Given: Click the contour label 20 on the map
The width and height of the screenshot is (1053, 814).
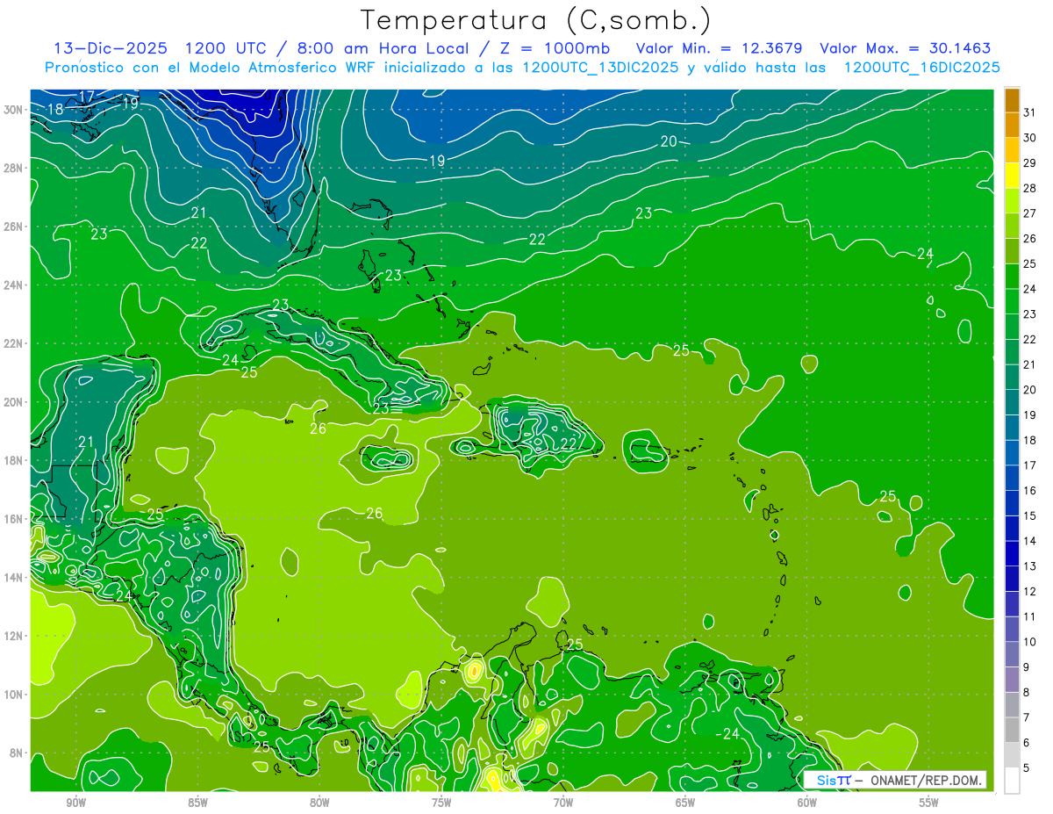Looking at the screenshot, I should pyautogui.click(x=669, y=141).
